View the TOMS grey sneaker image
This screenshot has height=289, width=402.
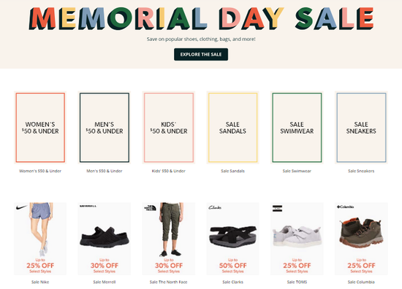point(297,236)
